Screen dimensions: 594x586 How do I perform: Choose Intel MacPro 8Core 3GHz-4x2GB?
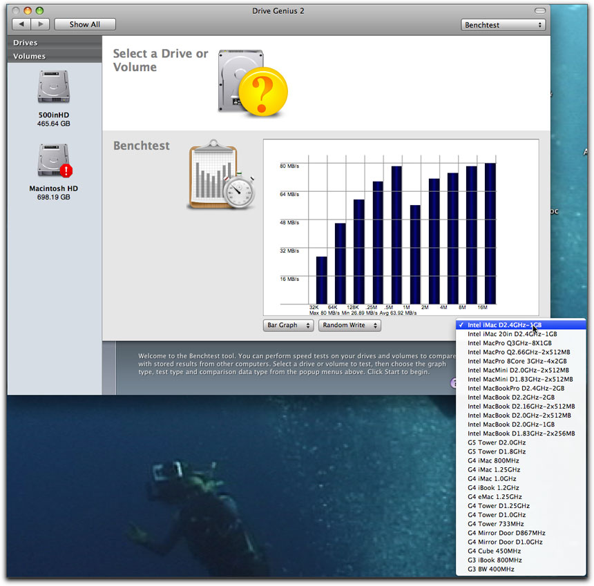pyautogui.click(x=521, y=361)
